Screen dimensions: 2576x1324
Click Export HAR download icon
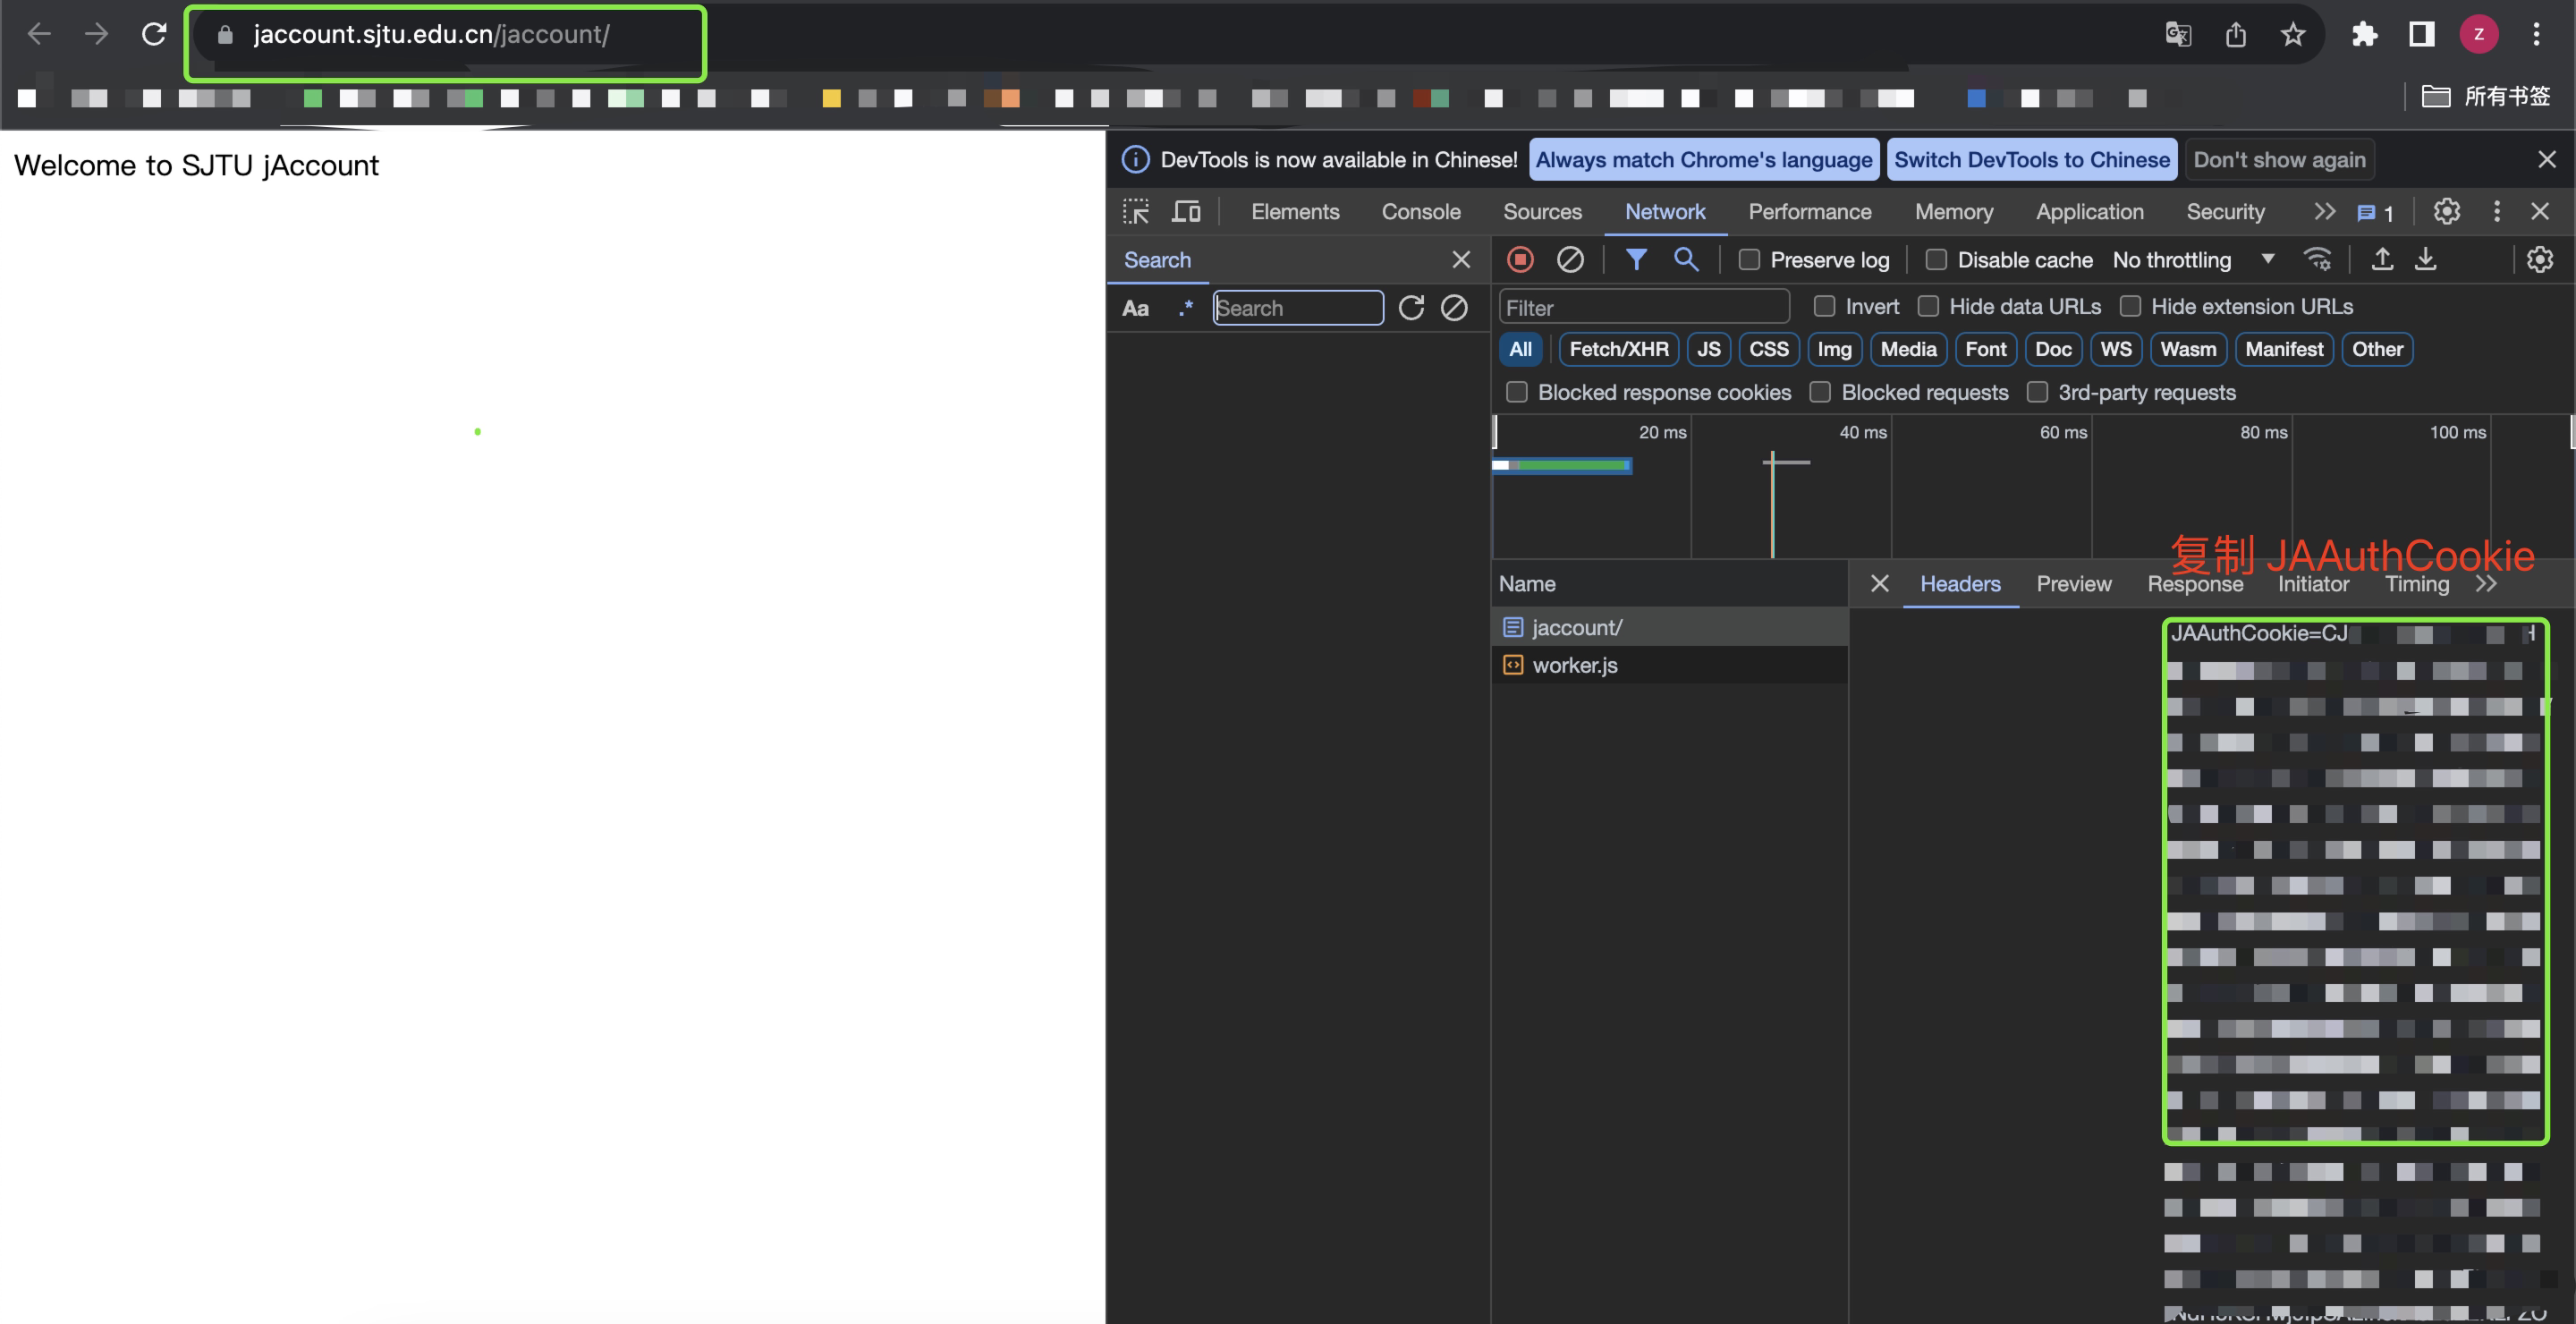(2426, 260)
